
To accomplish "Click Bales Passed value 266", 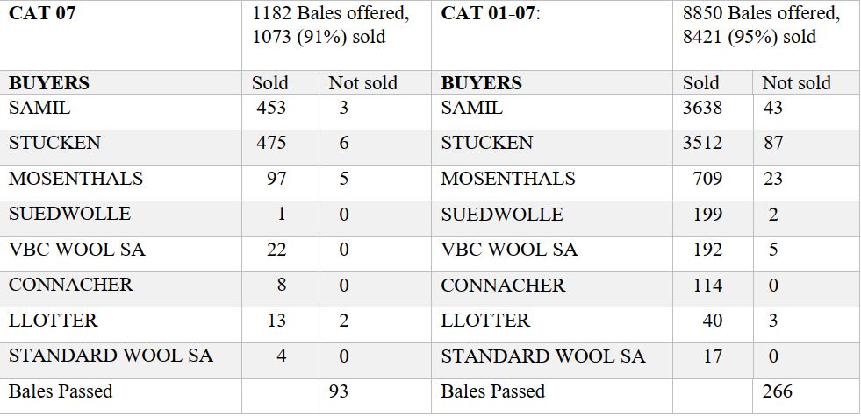I will click(x=777, y=391).
